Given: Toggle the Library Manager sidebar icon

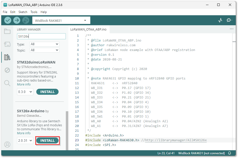Looking at the screenshot, I should click(7, 57).
